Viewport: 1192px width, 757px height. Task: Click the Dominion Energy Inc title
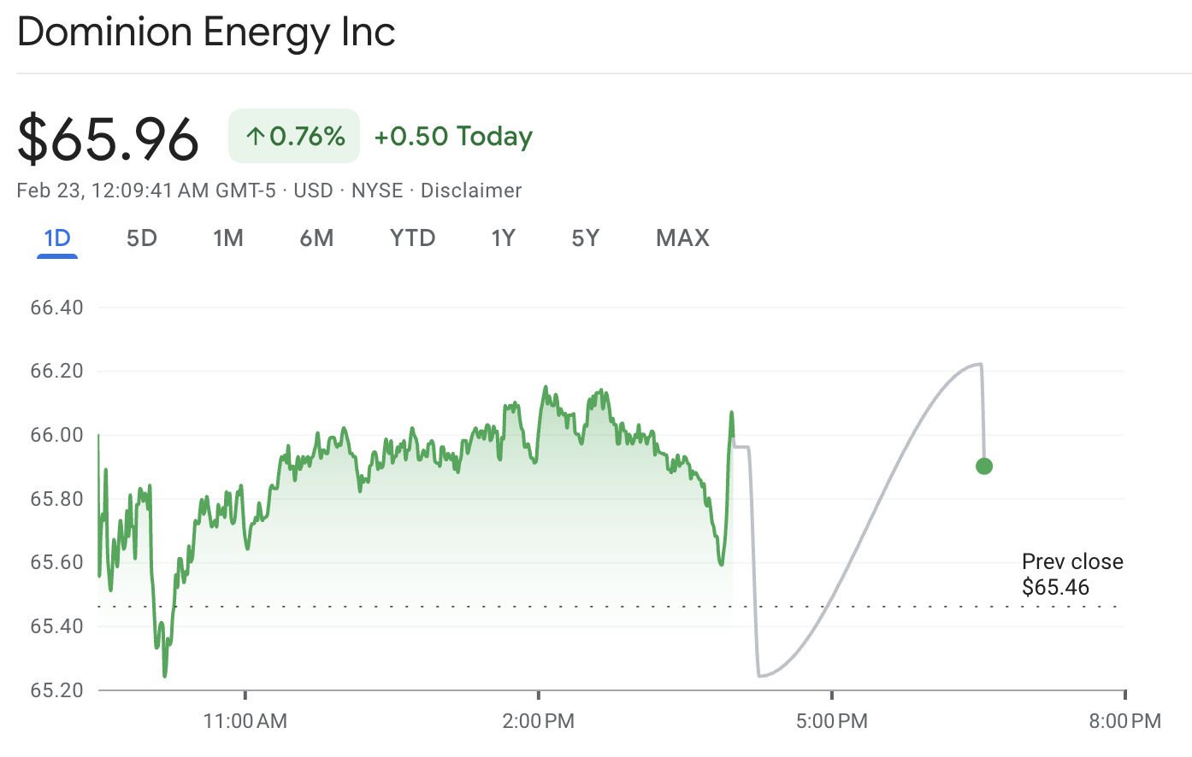(x=206, y=32)
